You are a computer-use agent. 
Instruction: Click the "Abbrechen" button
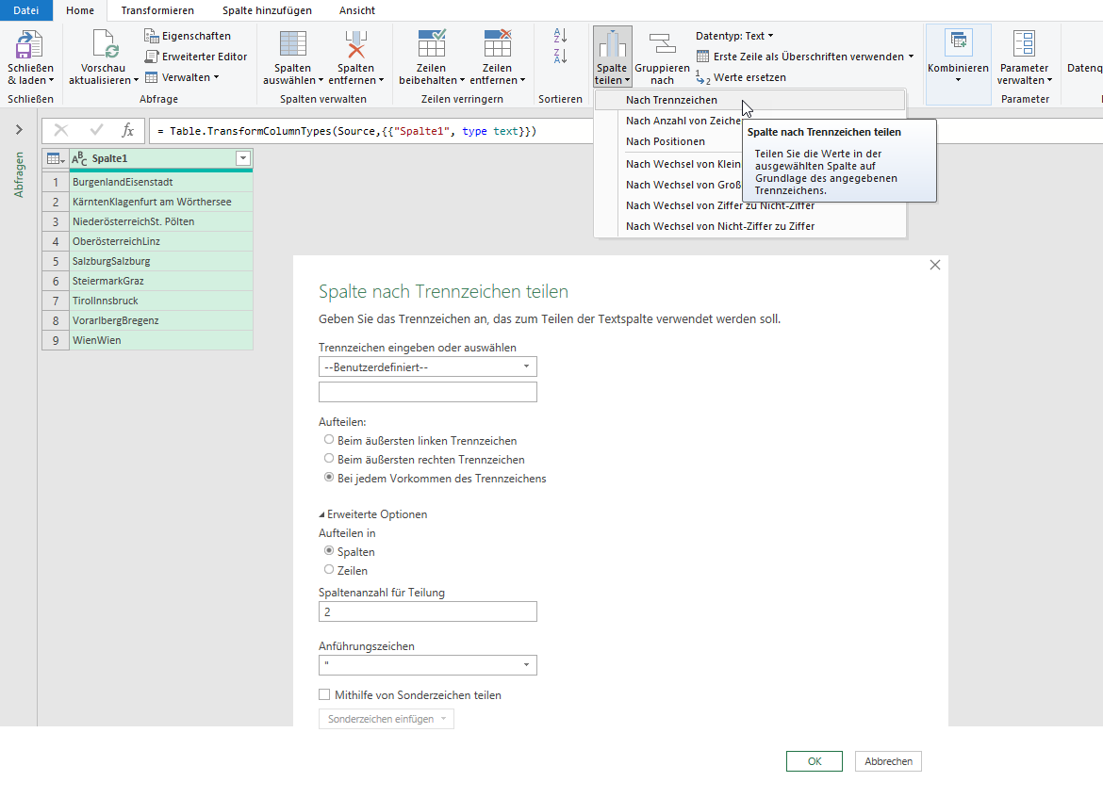pyautogui.click(x=887, y=760)
